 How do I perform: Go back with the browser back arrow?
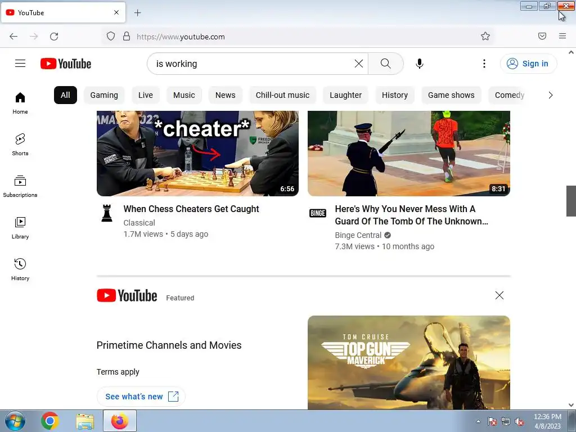click(13, 37)
